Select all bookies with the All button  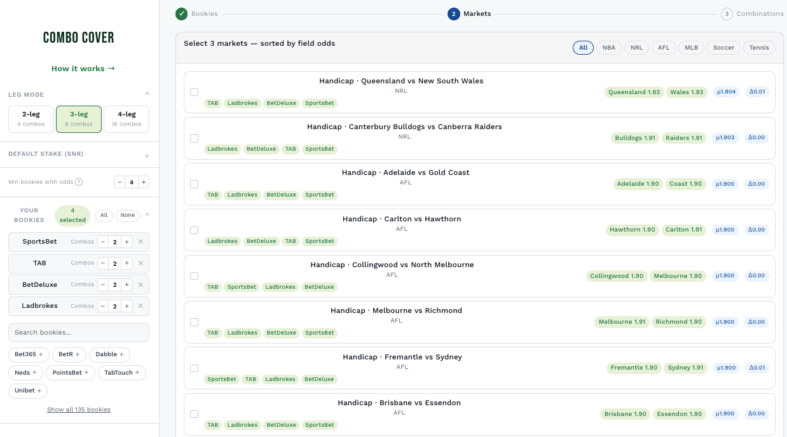pos(104,215)
